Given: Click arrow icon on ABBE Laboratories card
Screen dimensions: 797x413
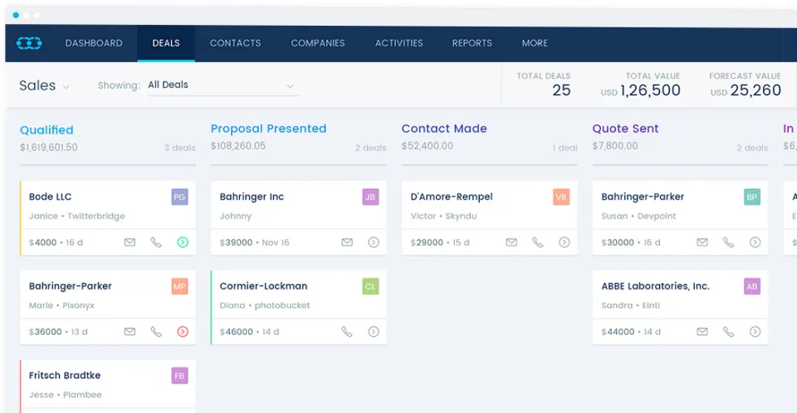Looking at the screenshot, I should pos(755,332).
